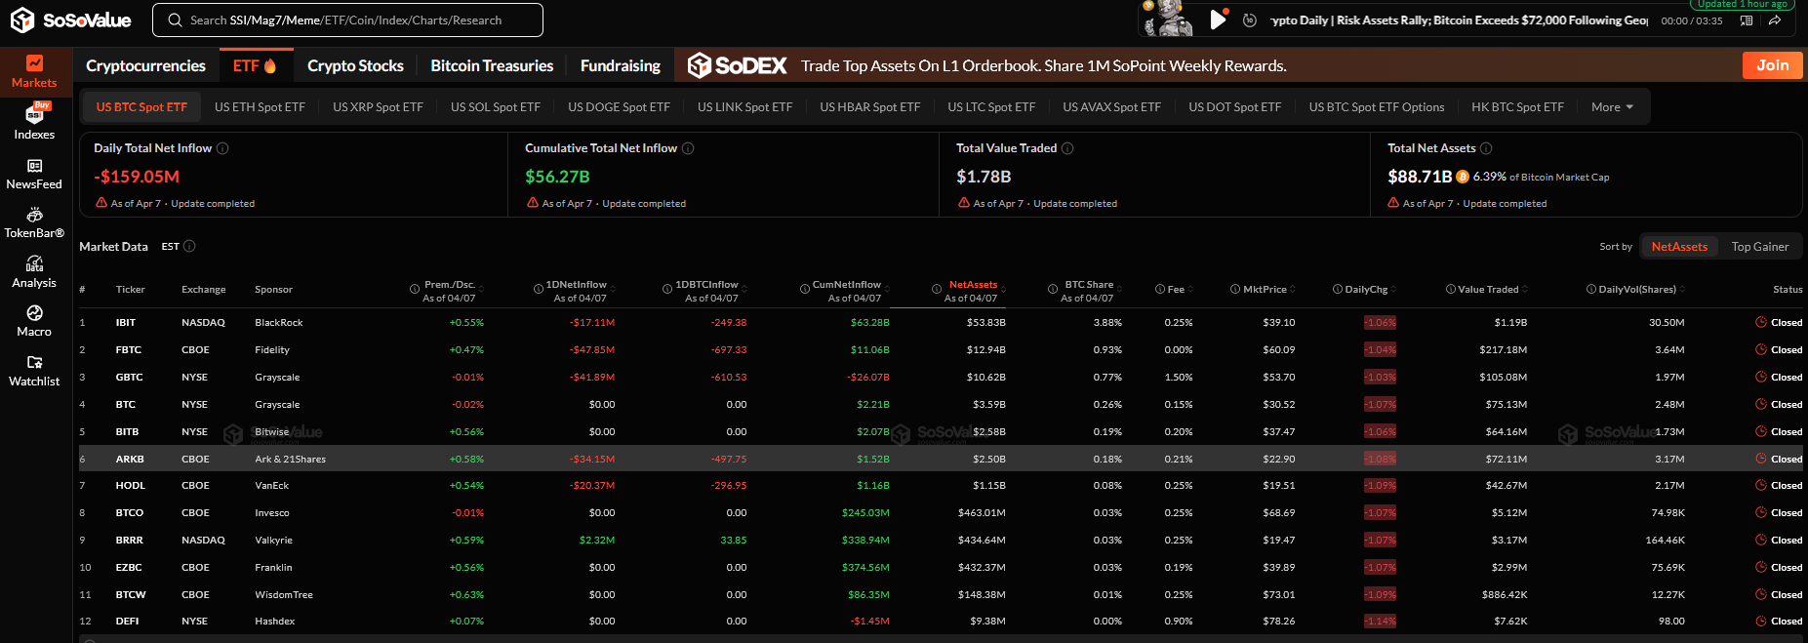Open the Macro sidebar section
Viewport: 1808px width, 643px height.
[x=34, y=321]
